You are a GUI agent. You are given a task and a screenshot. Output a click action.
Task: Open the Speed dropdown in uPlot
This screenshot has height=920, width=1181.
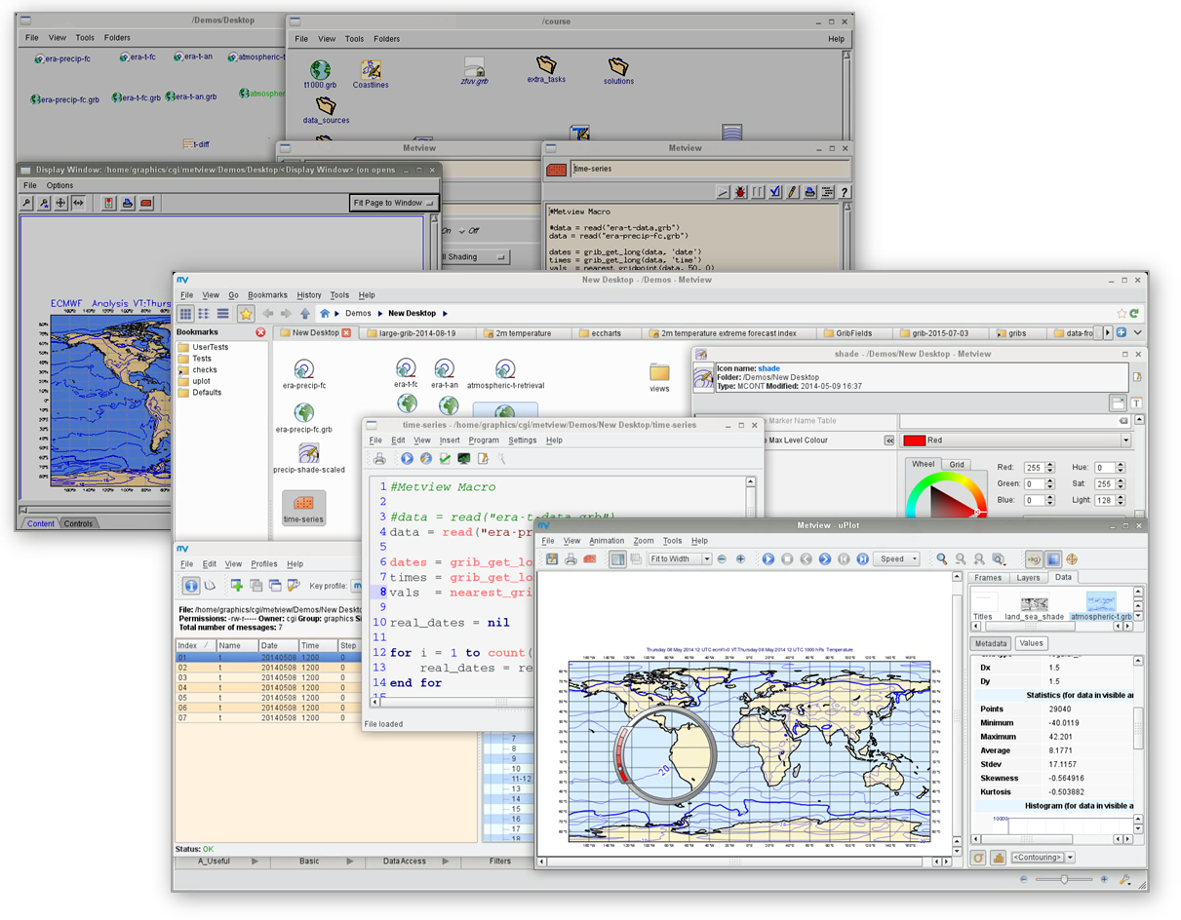point(897,559)
